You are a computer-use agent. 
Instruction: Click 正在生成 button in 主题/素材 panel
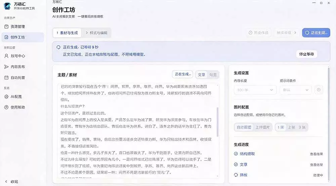182,74
